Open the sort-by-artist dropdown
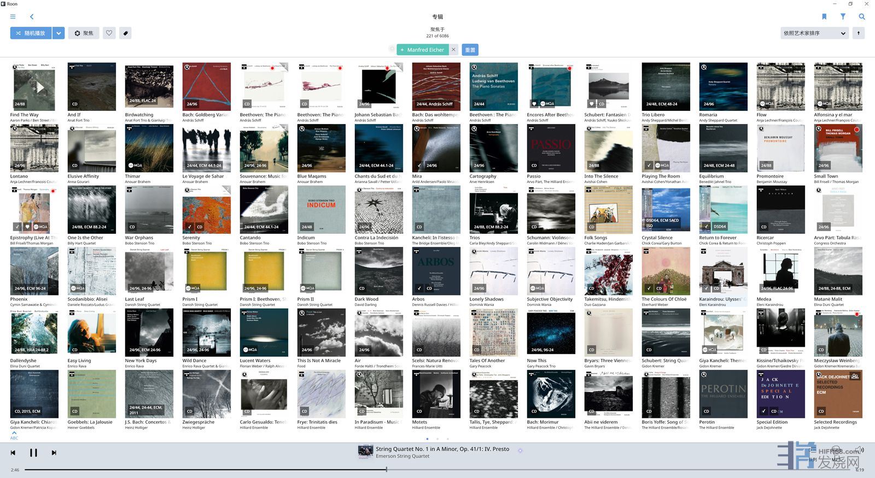875x478 pixels. (814, 33)
